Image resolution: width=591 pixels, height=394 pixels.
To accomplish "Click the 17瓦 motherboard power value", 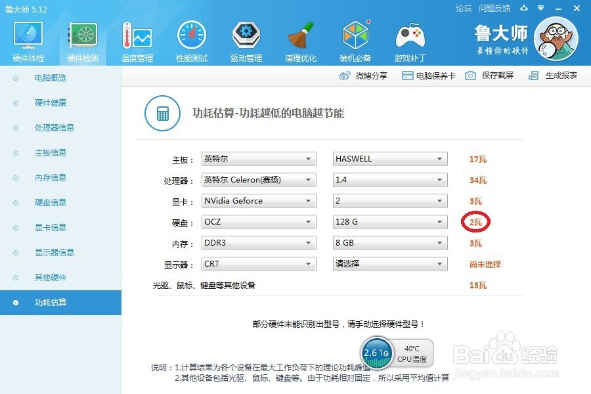I will [x=478, y=159].
